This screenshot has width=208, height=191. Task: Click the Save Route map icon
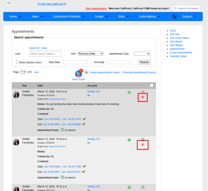[x=78, y=74]
